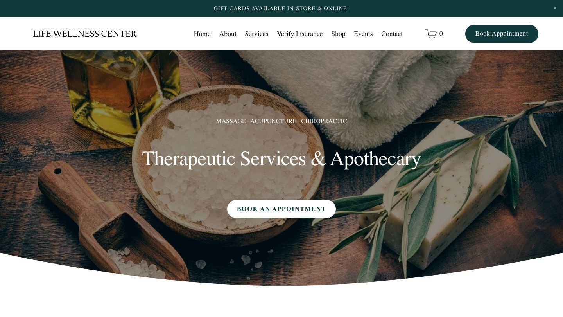Image resolution: width=563 pixels, height=317 pixels.
Task: Open the Events page link
Action: (x=363, y=34)
